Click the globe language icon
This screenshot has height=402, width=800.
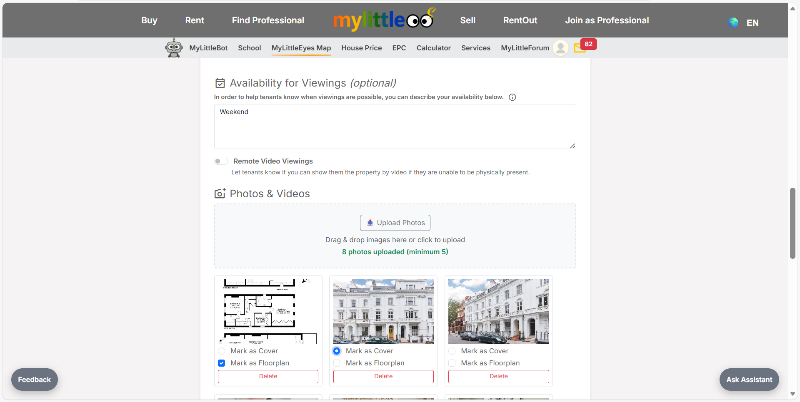(733, 22)
